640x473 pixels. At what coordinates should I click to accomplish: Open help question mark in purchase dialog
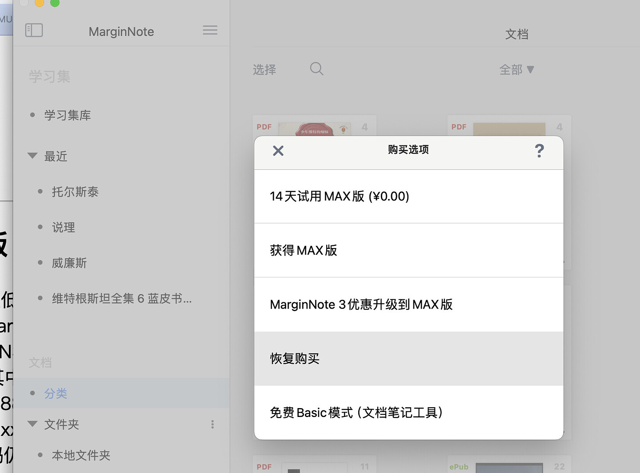(539, 151)
